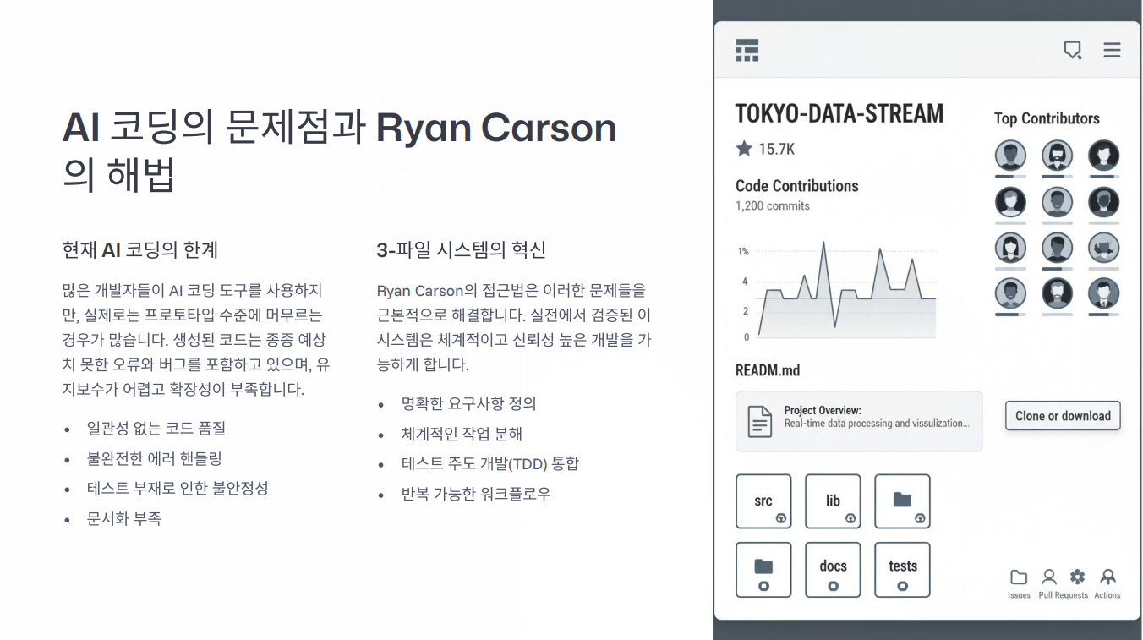This screenshot has height=640, width=1143.
Task: Click the paragraph starting 'Ryan Carson의 접근법은'
Action: 514,327
